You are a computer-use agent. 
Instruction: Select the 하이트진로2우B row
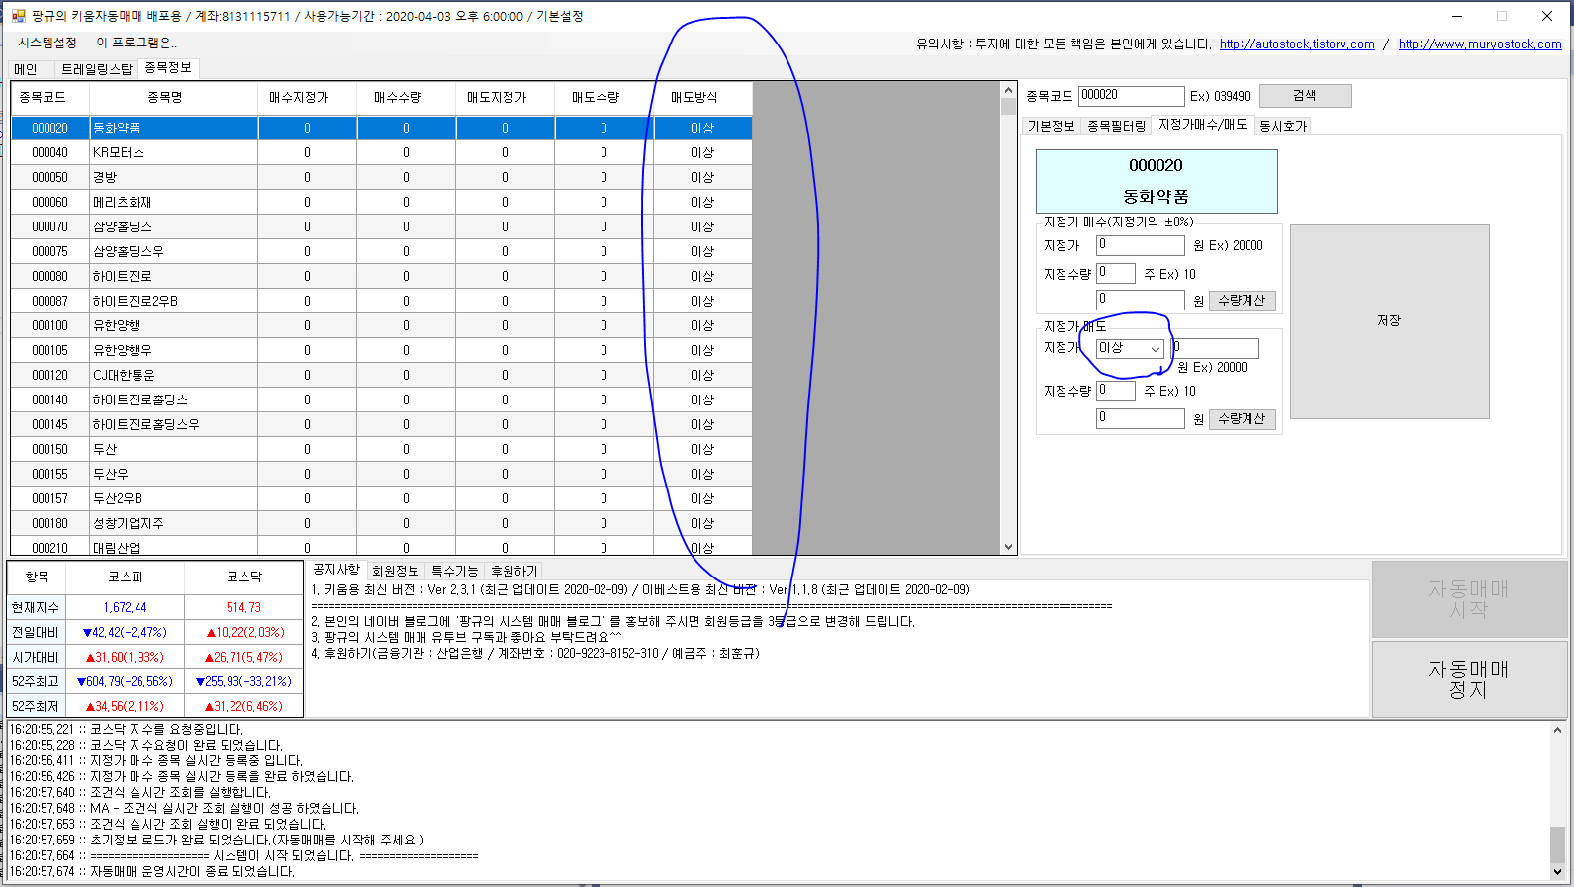(382, 301)
